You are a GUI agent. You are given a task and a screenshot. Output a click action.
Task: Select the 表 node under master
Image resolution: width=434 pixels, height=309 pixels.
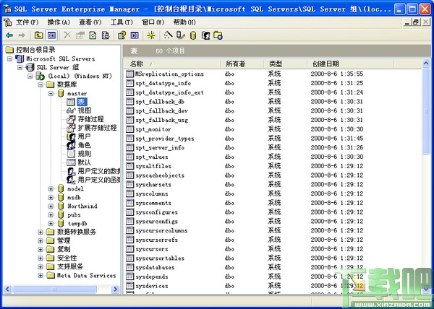point(82,102)
